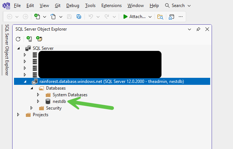Viewport: 233px width, 149px height.
Task: Expand the System Databases folder
Action: click(x=38, y=94)
